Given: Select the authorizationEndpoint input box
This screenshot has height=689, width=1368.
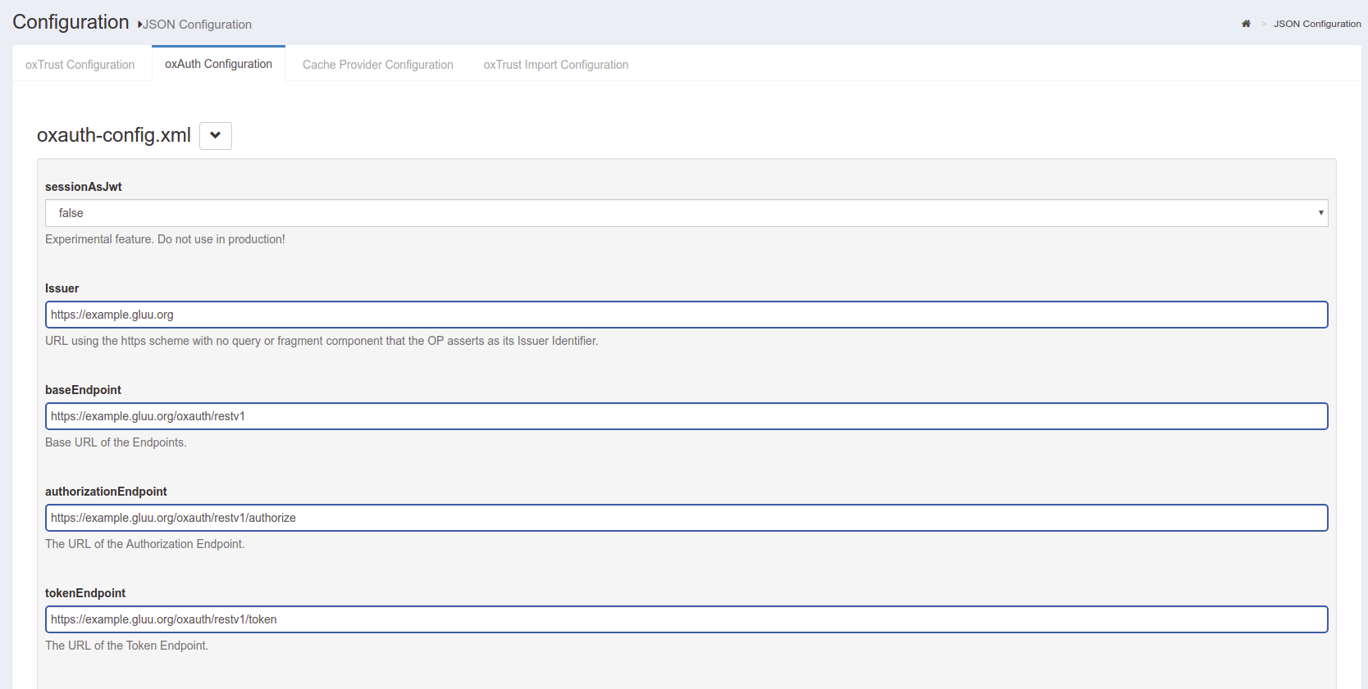Looking at the screenshot, I should point(686,518).
